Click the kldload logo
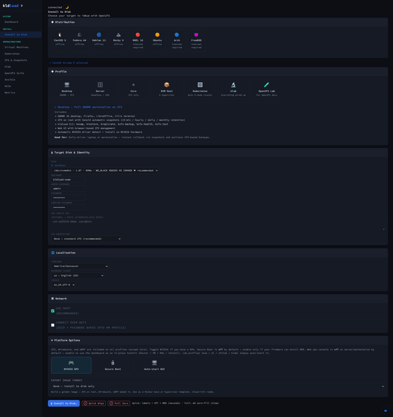The width and height of the screenshot is (393, 417). (x=13, y=6)
